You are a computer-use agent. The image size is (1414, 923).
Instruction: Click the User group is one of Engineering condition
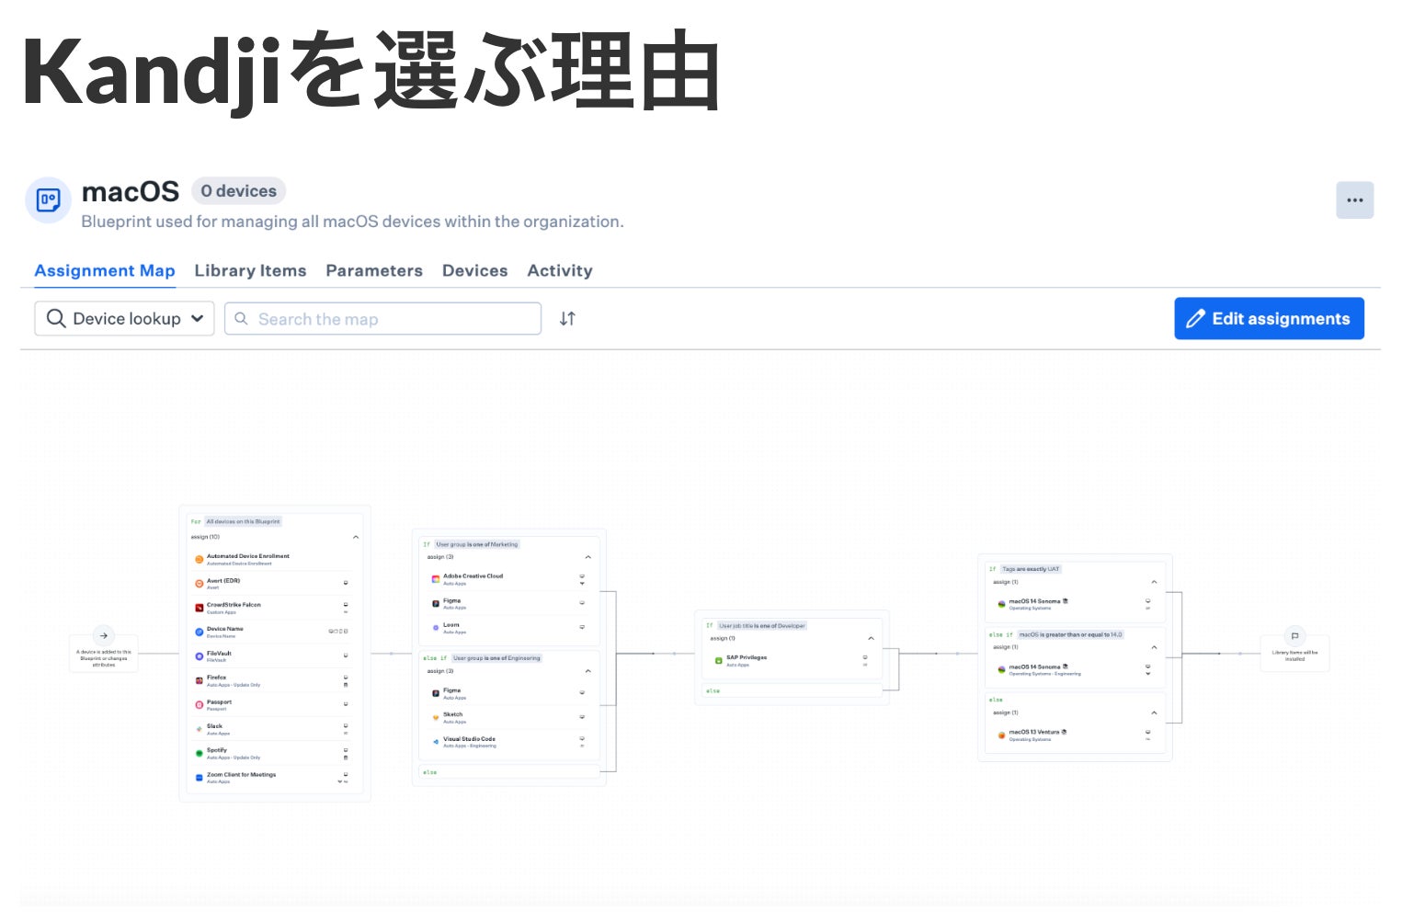pyautogui.click(x=496, y=658)
